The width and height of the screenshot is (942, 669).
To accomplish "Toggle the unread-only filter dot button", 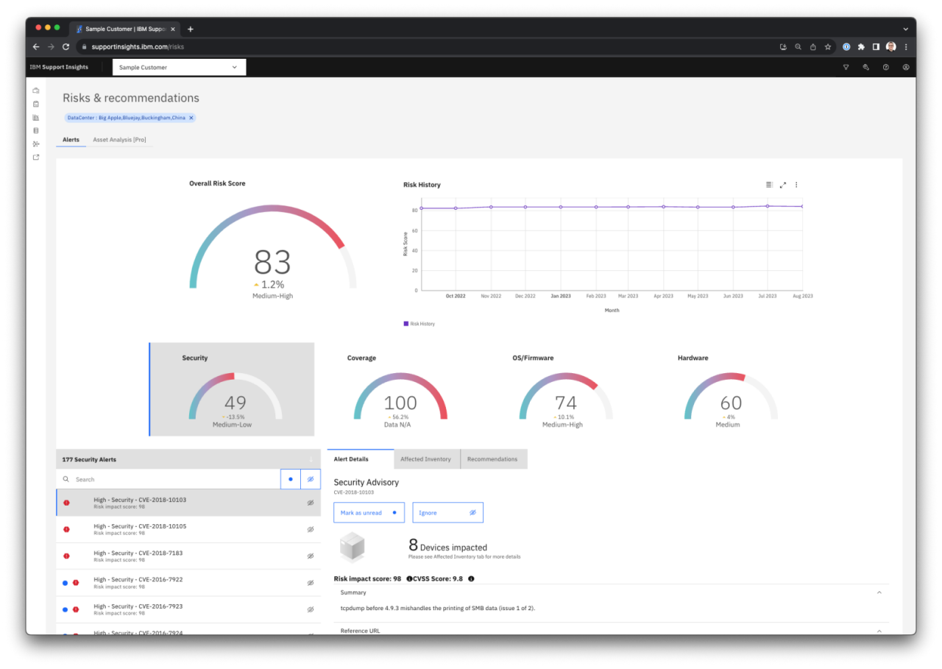I will [291, 479].
